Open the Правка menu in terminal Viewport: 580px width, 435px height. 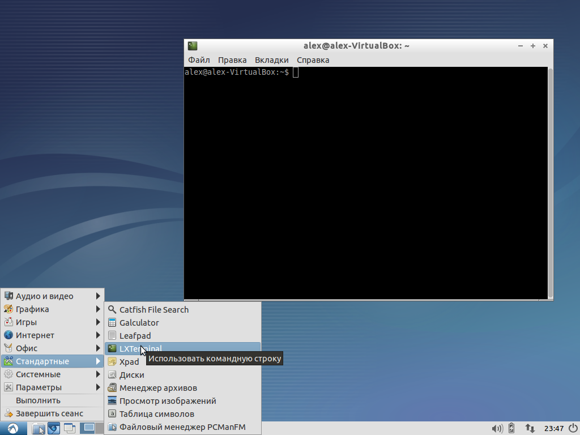232,60
